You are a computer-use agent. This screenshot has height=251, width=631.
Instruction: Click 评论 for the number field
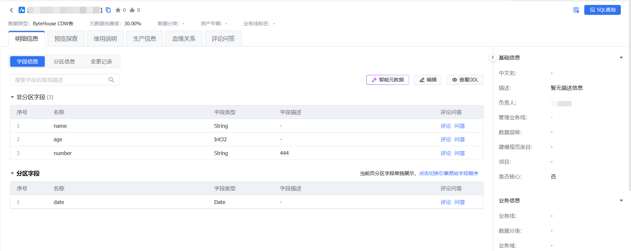point(446,153)
